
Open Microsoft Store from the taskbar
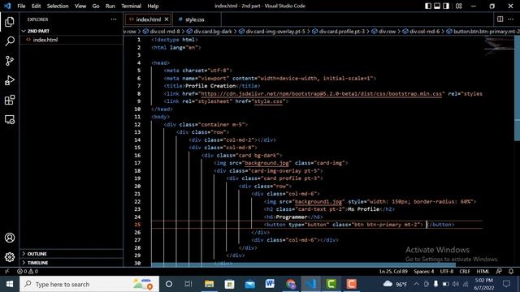click(x=229, y=284)
